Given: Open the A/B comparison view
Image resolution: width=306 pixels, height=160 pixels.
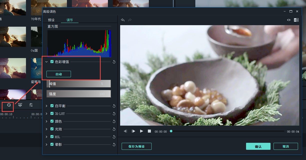Looking at the screenshot, I should click(x=296, y=20).
